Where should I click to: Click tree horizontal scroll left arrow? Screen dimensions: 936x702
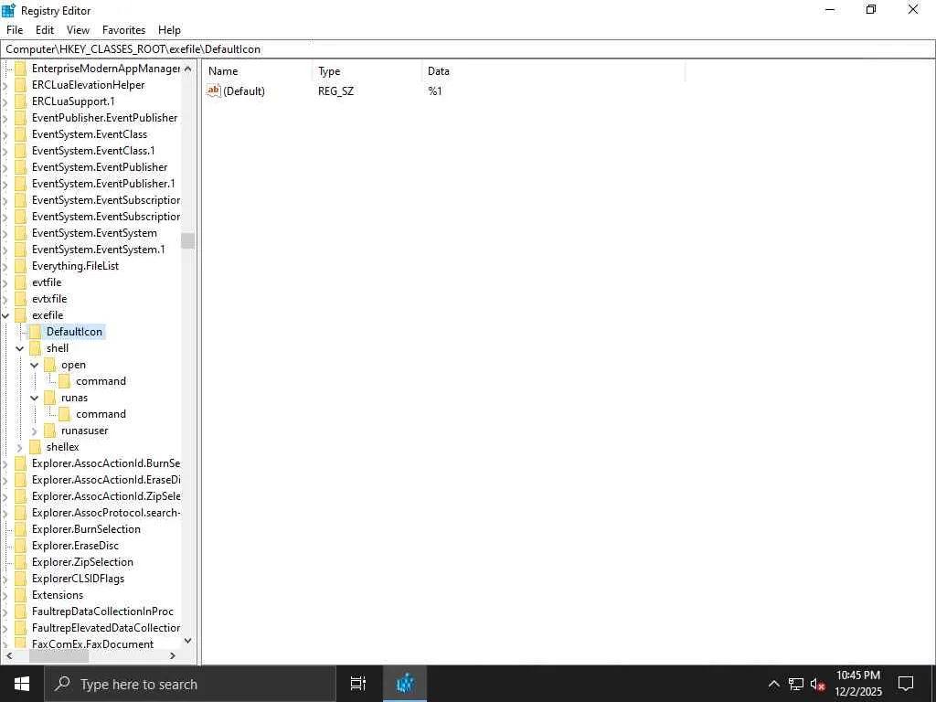point(9,656)
